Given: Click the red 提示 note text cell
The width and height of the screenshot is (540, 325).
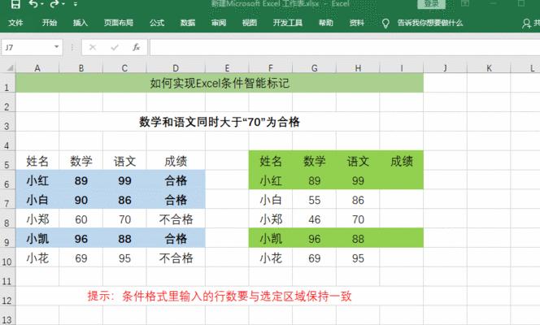Looking at the screenshot, I should 220,296.
